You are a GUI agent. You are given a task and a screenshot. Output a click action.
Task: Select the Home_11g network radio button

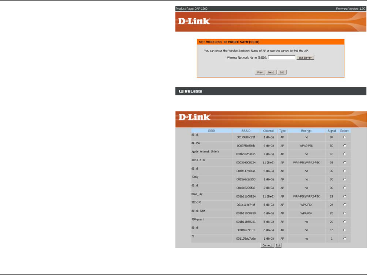click(345, 196)
